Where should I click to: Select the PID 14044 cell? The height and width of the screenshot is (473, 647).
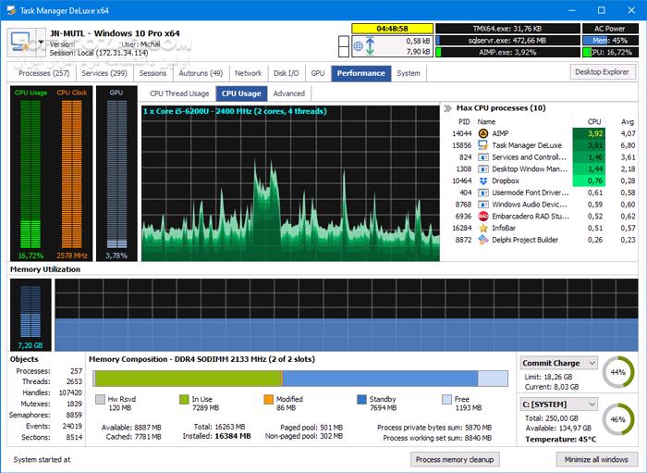(x=462, y=133)
